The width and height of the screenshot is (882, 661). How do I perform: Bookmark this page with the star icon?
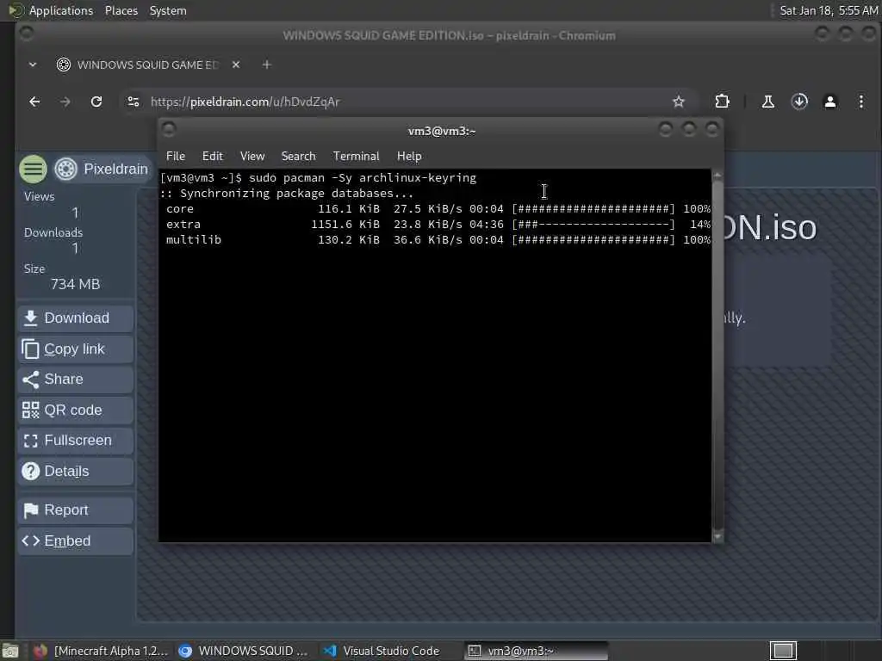679,102
